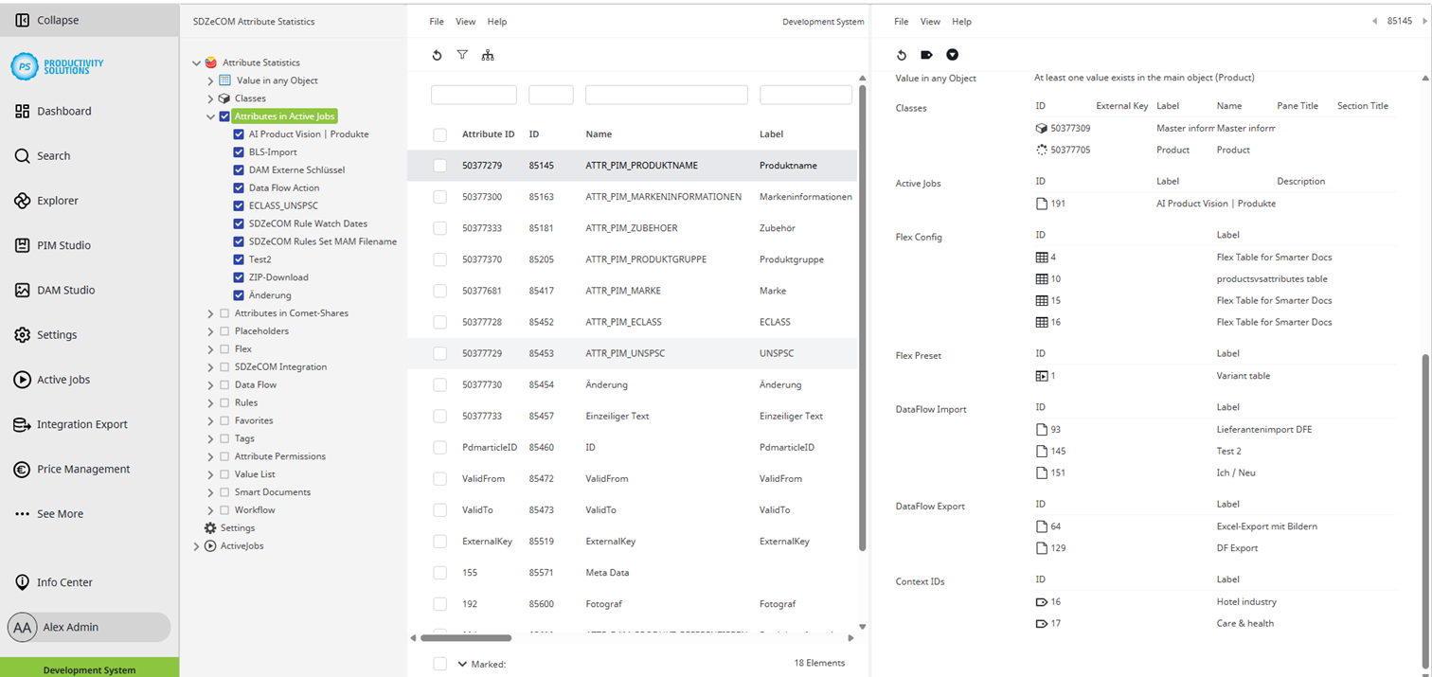Refresh the attribute list with the reload icon
Viewport: 1432px width, 677px height.
tap(437, 55)
